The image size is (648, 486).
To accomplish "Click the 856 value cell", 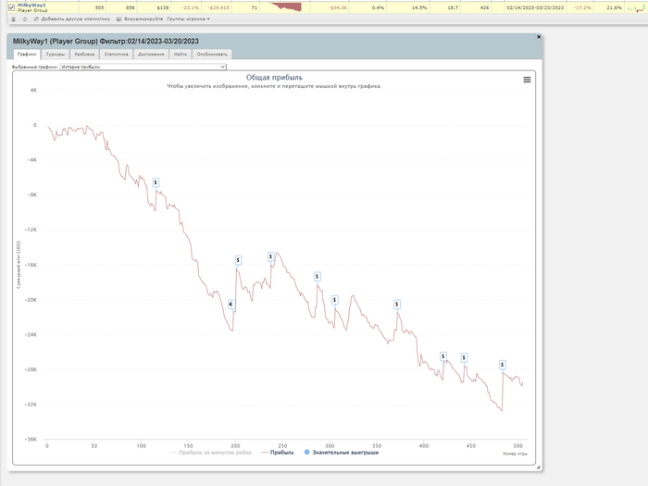I will coord(131,7).
